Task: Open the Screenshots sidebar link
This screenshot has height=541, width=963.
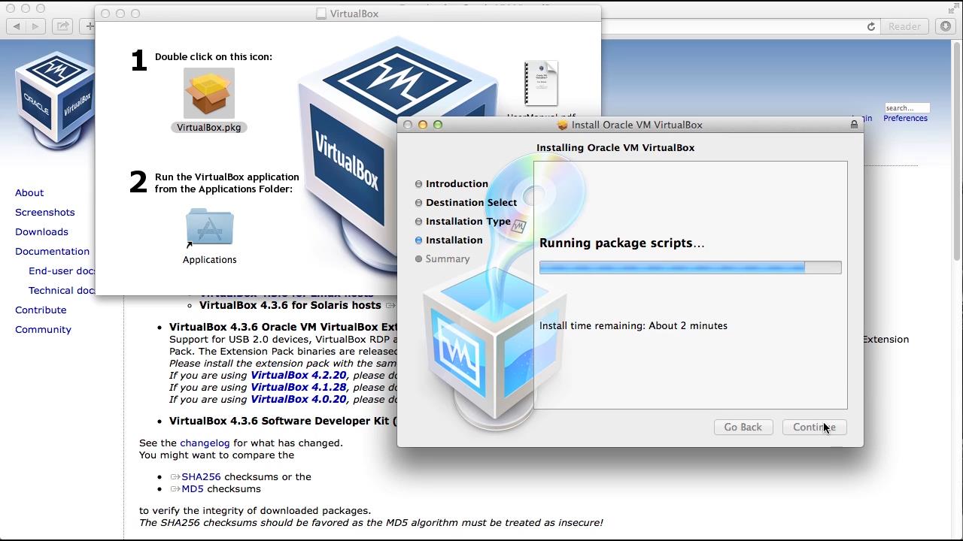Action: click(44, 212)
